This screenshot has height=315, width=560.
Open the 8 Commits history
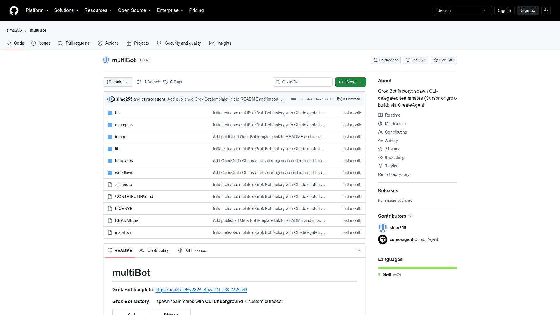pyautogui.click(x=349, y=99)
